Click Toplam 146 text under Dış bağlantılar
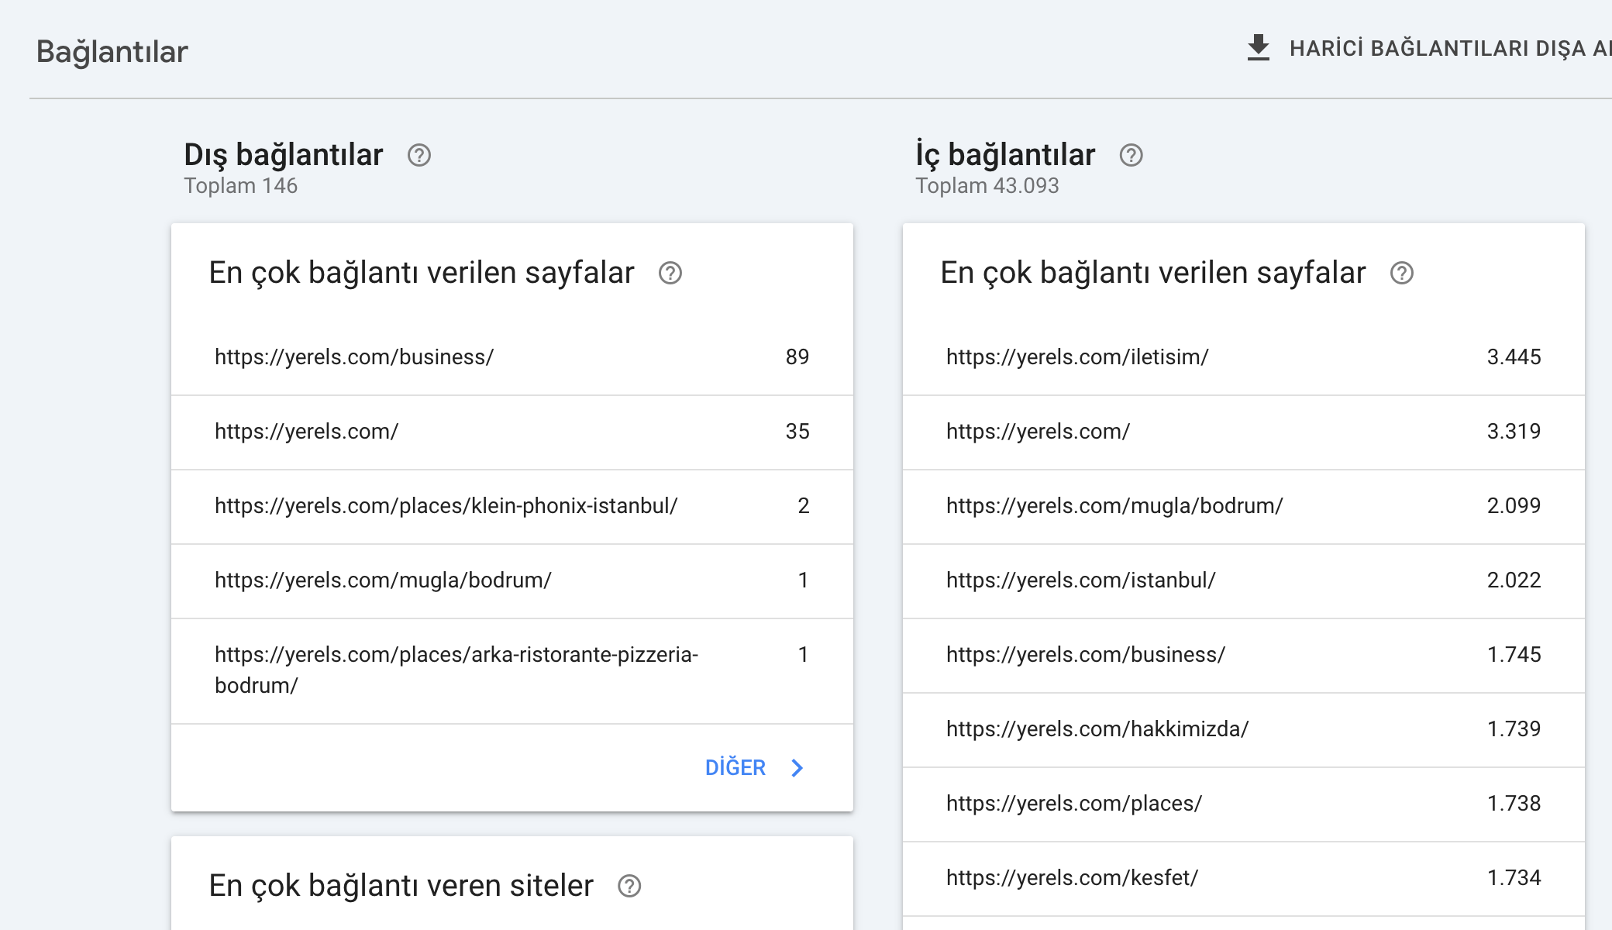Screen dimensions: 1612x930 240,186
